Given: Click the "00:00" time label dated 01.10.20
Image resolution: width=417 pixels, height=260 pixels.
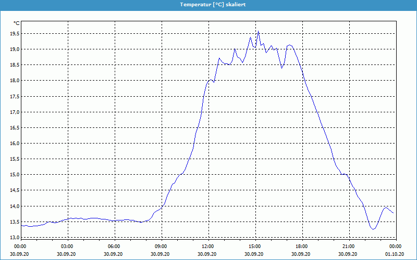Looking at the screenshot, I should [396, 246].
